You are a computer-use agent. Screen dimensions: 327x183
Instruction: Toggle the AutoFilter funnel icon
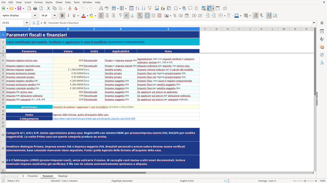coord(149,8)
